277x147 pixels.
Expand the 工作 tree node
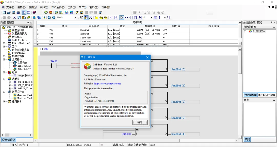[4, 46]
